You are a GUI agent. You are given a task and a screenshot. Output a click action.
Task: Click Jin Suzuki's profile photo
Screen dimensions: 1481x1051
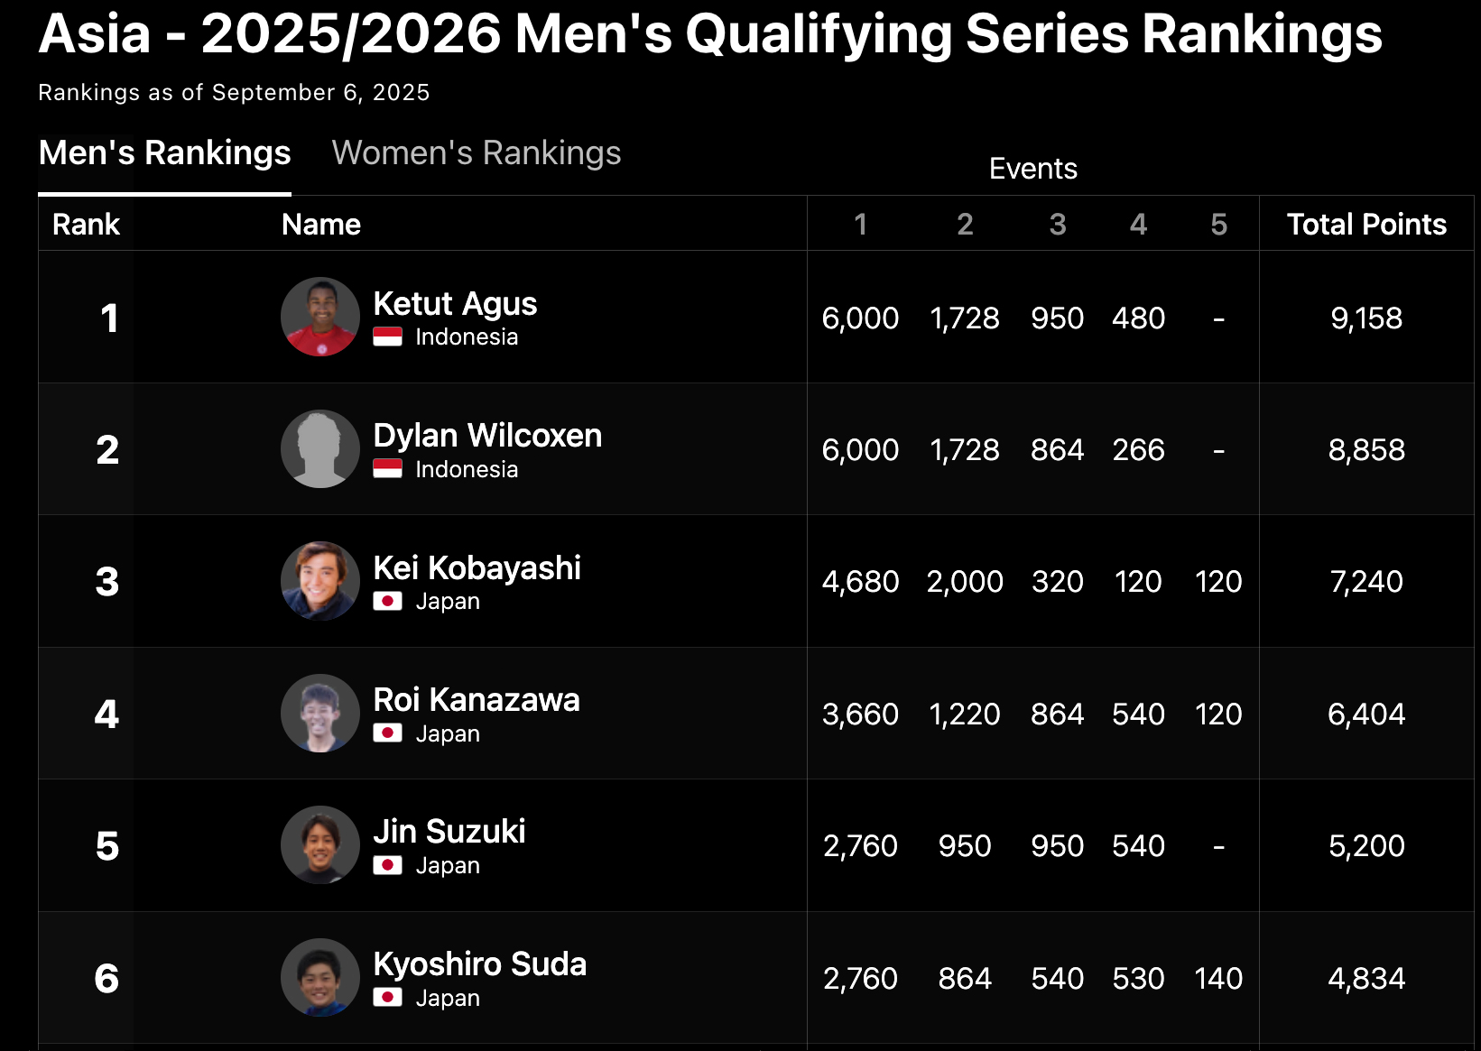320,845
